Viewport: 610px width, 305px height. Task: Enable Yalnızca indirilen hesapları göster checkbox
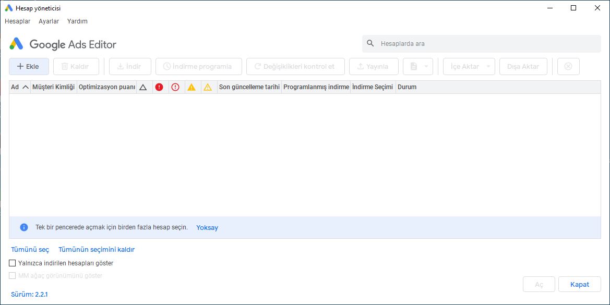(12, 263)
